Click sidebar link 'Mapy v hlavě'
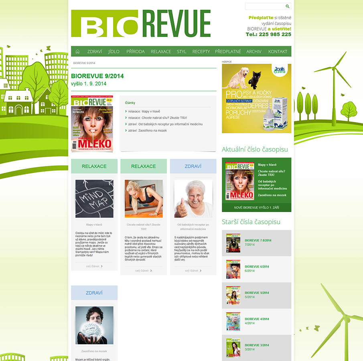 [x=267, y=165]
